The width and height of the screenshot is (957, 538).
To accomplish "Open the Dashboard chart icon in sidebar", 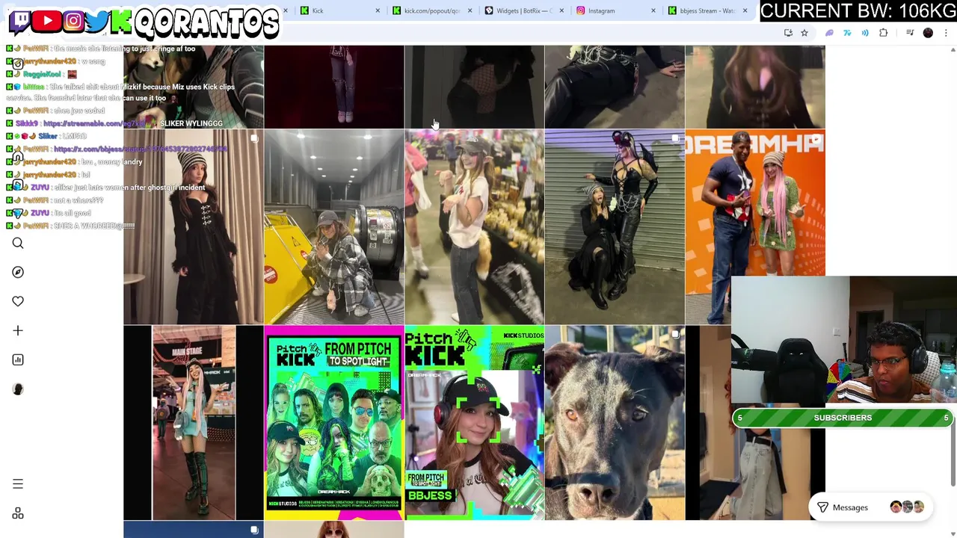I will [18, 359].
